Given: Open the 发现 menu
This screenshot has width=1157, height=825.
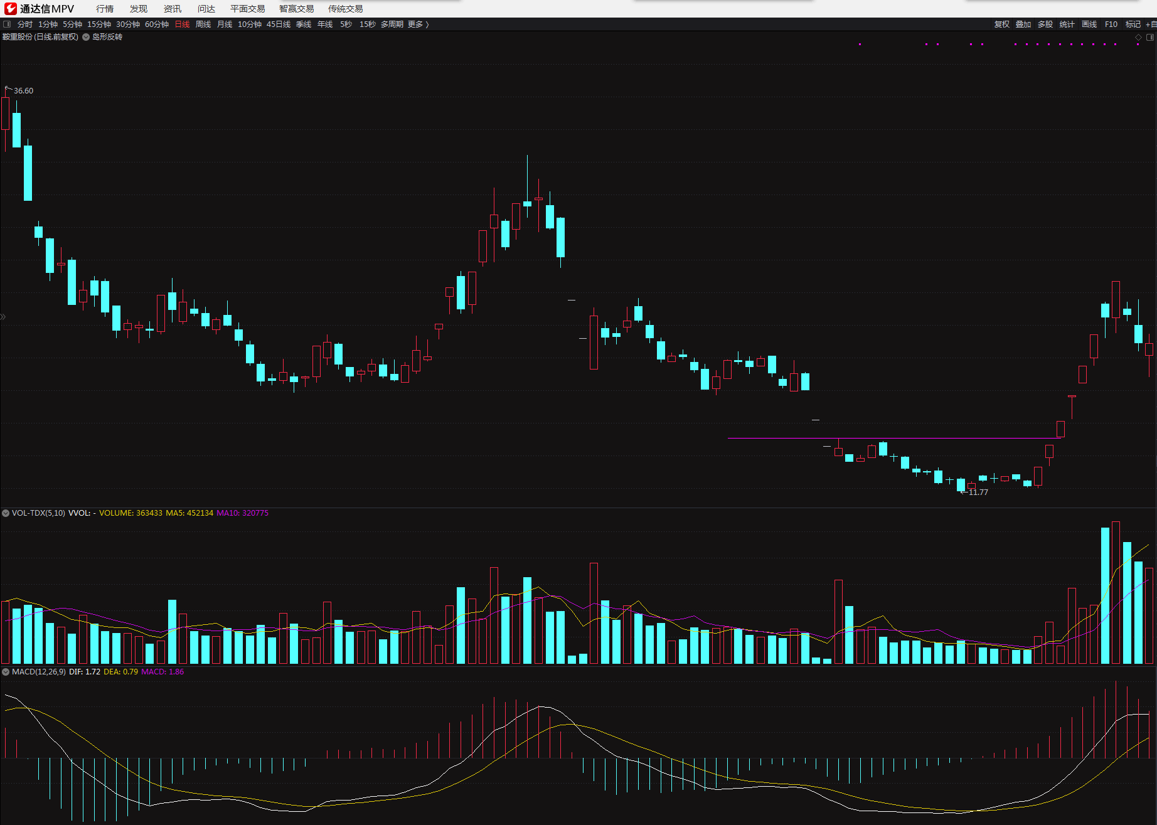Looking at the screenshot, I should (139, 9).
